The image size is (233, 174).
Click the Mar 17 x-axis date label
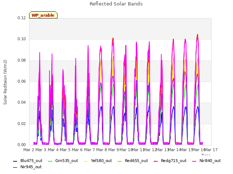[211, 150]
